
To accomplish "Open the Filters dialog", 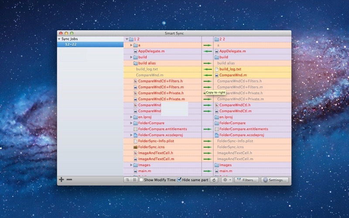I will [x=246, y=180].
